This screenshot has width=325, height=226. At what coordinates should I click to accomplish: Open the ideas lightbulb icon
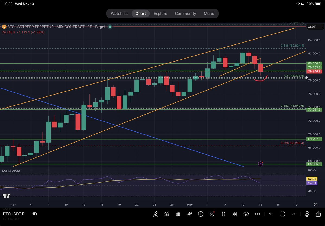pyautogui.click(x=307, y=214)
